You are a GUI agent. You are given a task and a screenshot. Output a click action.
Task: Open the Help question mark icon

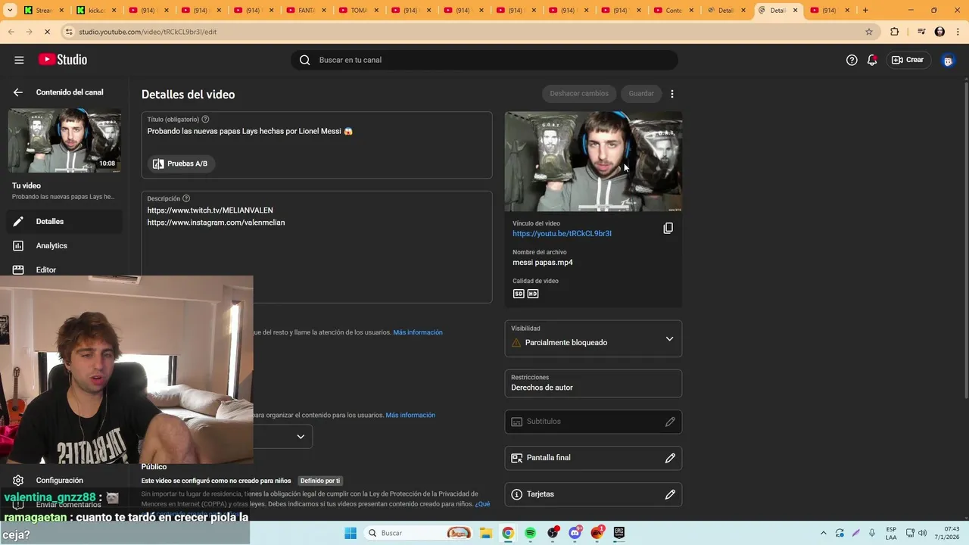[852, 60]
